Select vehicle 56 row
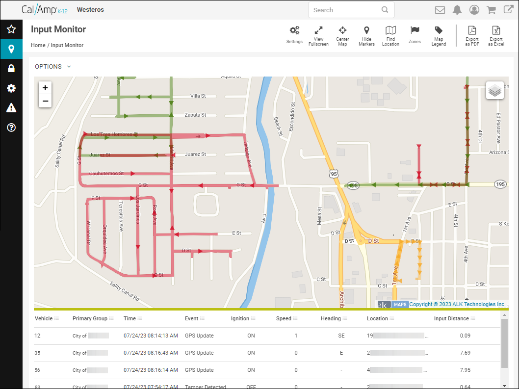The width and height of the screenshot is (519, 389). coord(267,370)
